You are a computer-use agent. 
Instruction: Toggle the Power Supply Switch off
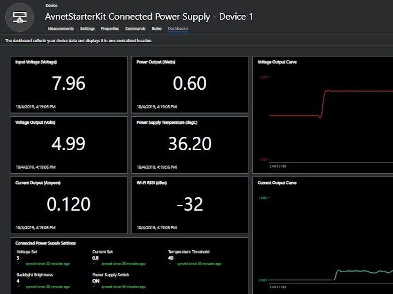[95, 281]
